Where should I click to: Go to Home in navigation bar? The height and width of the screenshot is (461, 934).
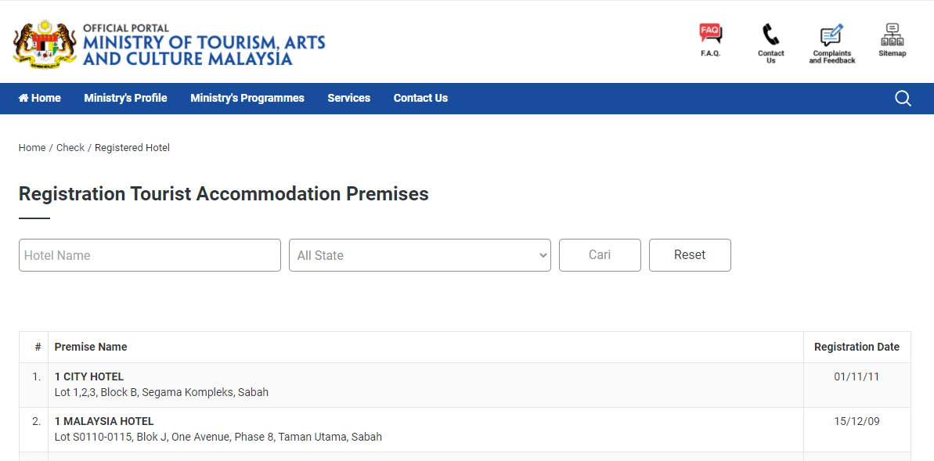(40, 99)
